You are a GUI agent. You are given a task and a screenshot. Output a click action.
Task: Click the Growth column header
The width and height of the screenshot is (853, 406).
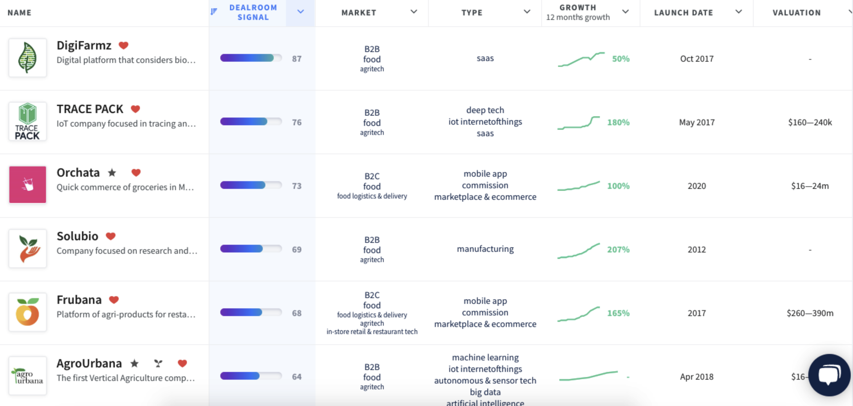pyautogui.click(x=577, y=8)
